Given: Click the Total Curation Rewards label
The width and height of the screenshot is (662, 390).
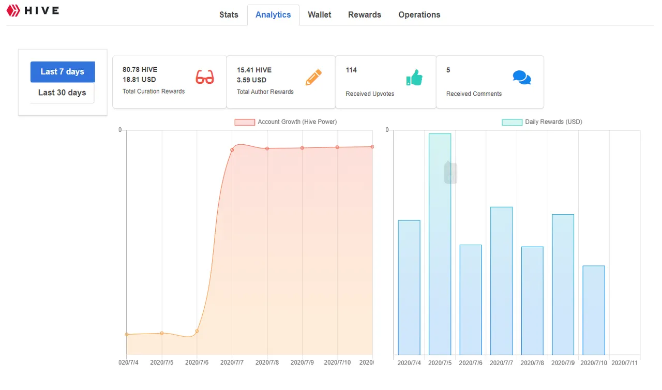Looking at the screenshot, I should tap(154, 91).
